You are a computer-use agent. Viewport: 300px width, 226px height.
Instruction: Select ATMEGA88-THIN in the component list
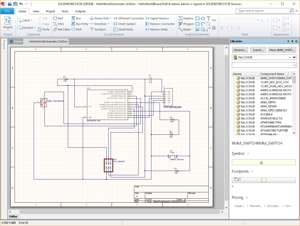click(271, 122)
